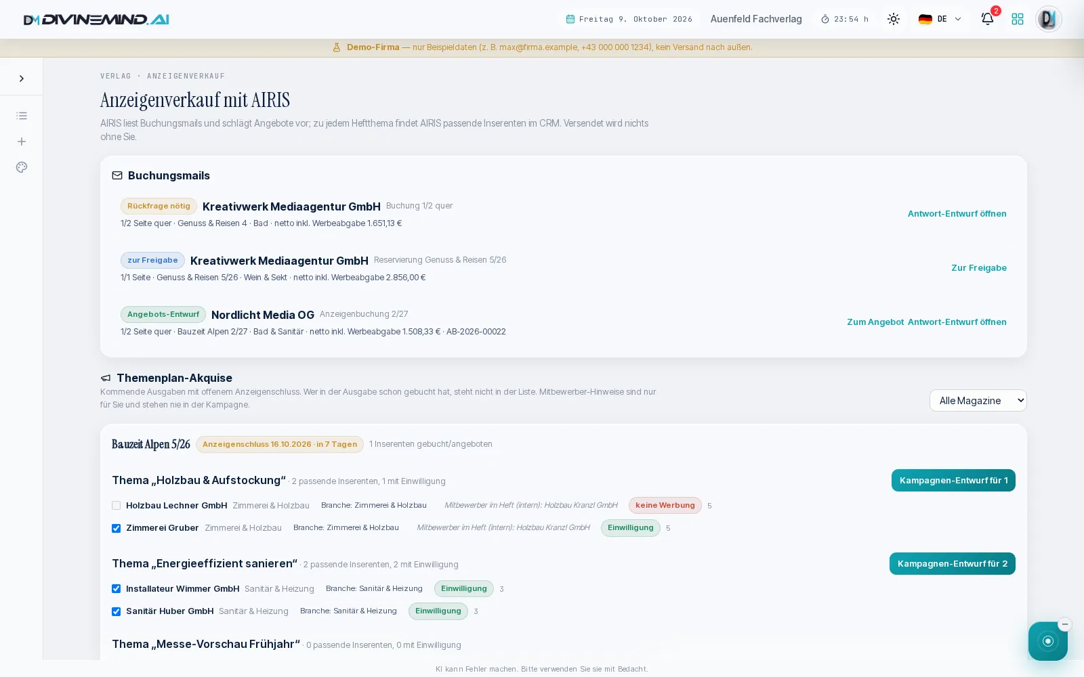
Task: Uncheck the Installateur Wimmer GmbH checkbox
Action: (x=117, y=589)
